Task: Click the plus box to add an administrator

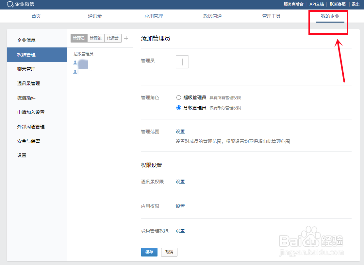Action: pyautogui.click(x=182, y=62)
